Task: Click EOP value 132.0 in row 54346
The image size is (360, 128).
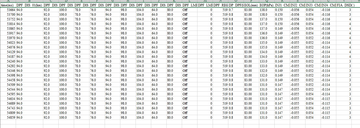Action: point(264,71)
